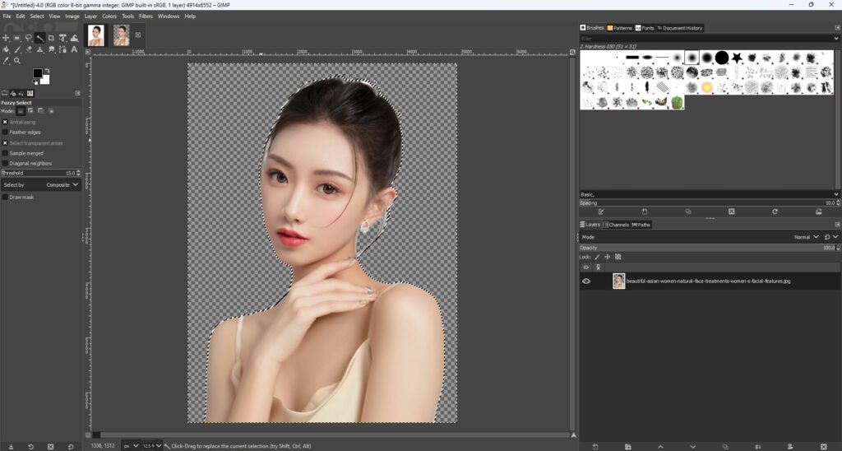The image size is (842, 451).
Task: Swap foreground and background colors arrow
Action: coord(47,71)
